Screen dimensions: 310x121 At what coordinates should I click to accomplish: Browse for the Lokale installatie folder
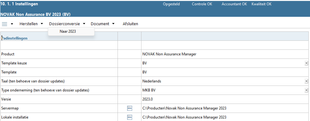(129, 117)
